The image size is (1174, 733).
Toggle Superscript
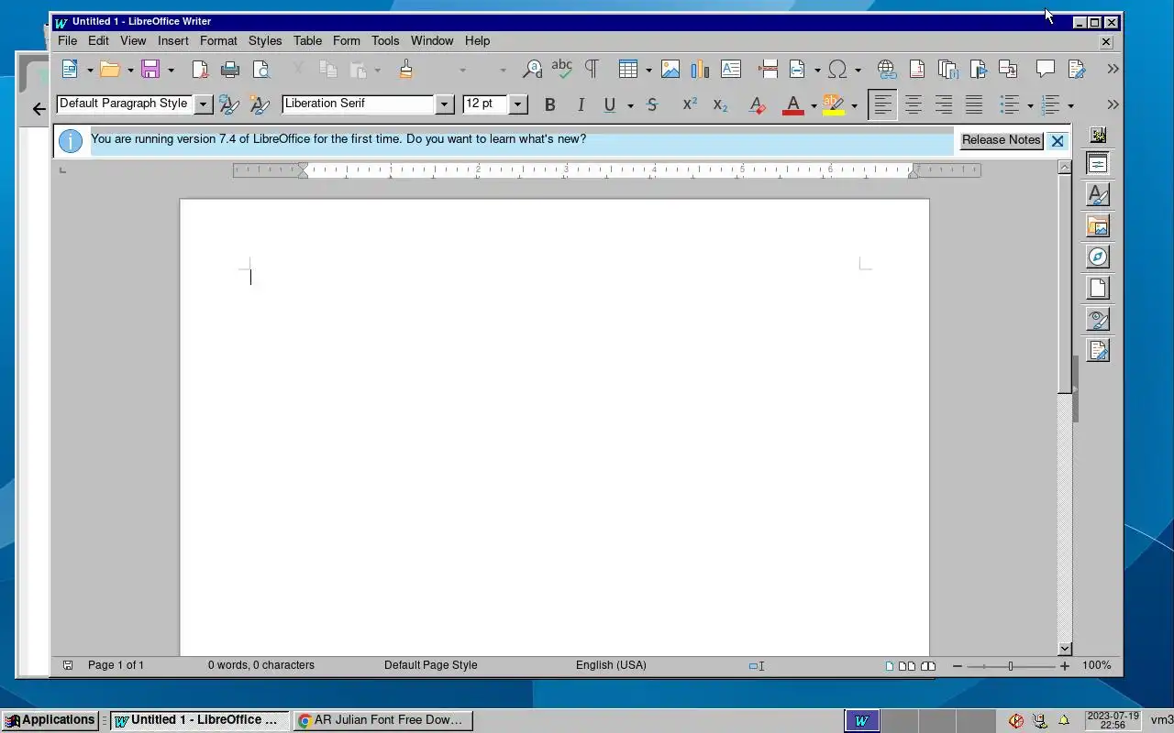pyautogui.click(x=690, y=104)
